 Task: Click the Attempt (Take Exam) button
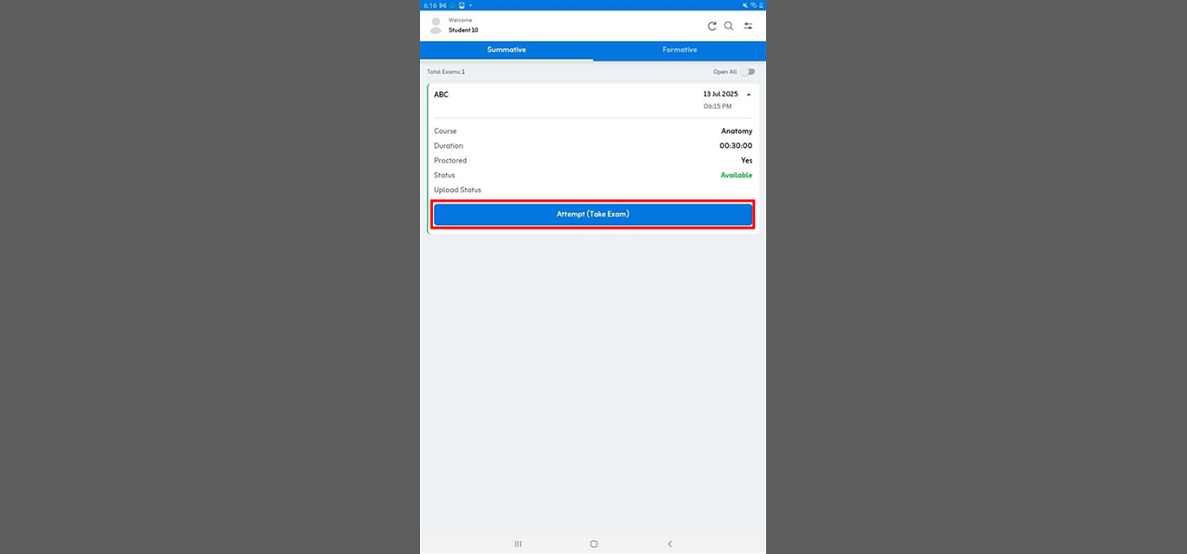click(x=593, y=214)
